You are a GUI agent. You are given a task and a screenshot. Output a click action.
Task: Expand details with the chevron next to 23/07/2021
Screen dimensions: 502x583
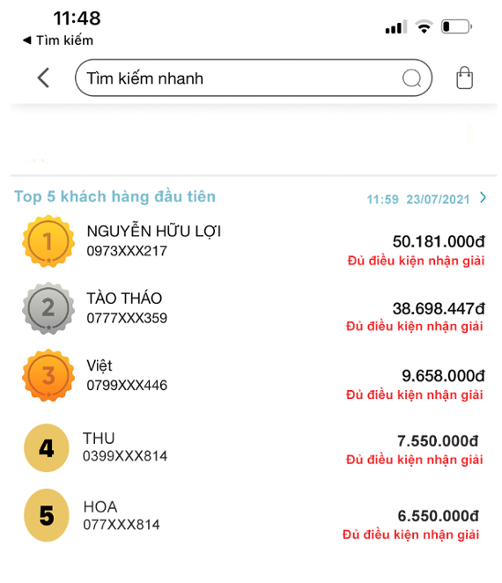[x=483, y=197]
